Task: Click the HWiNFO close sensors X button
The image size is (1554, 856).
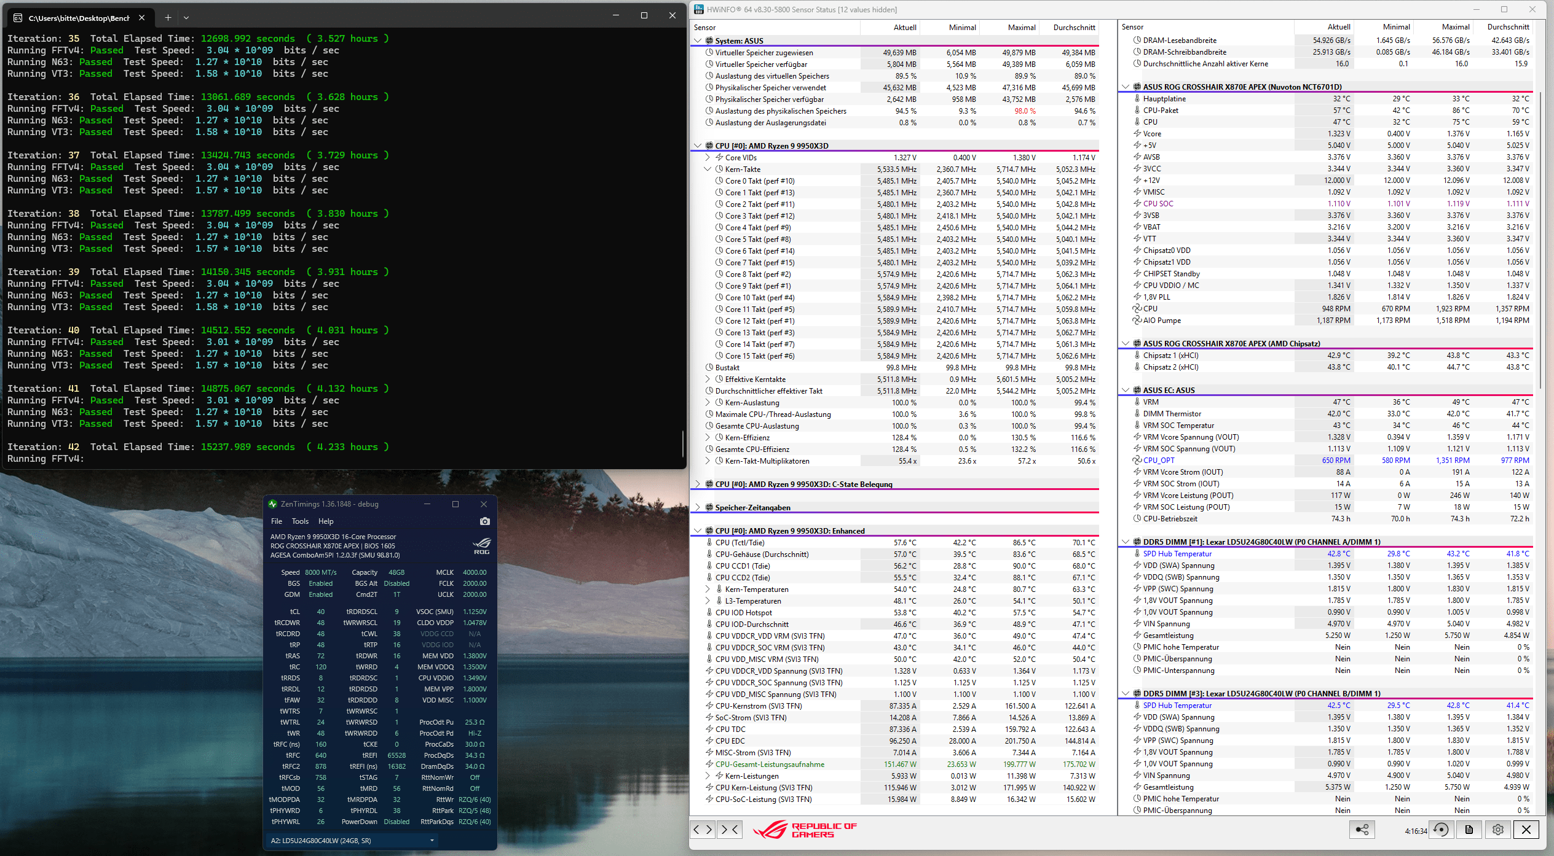Action: pos(1526,830)
